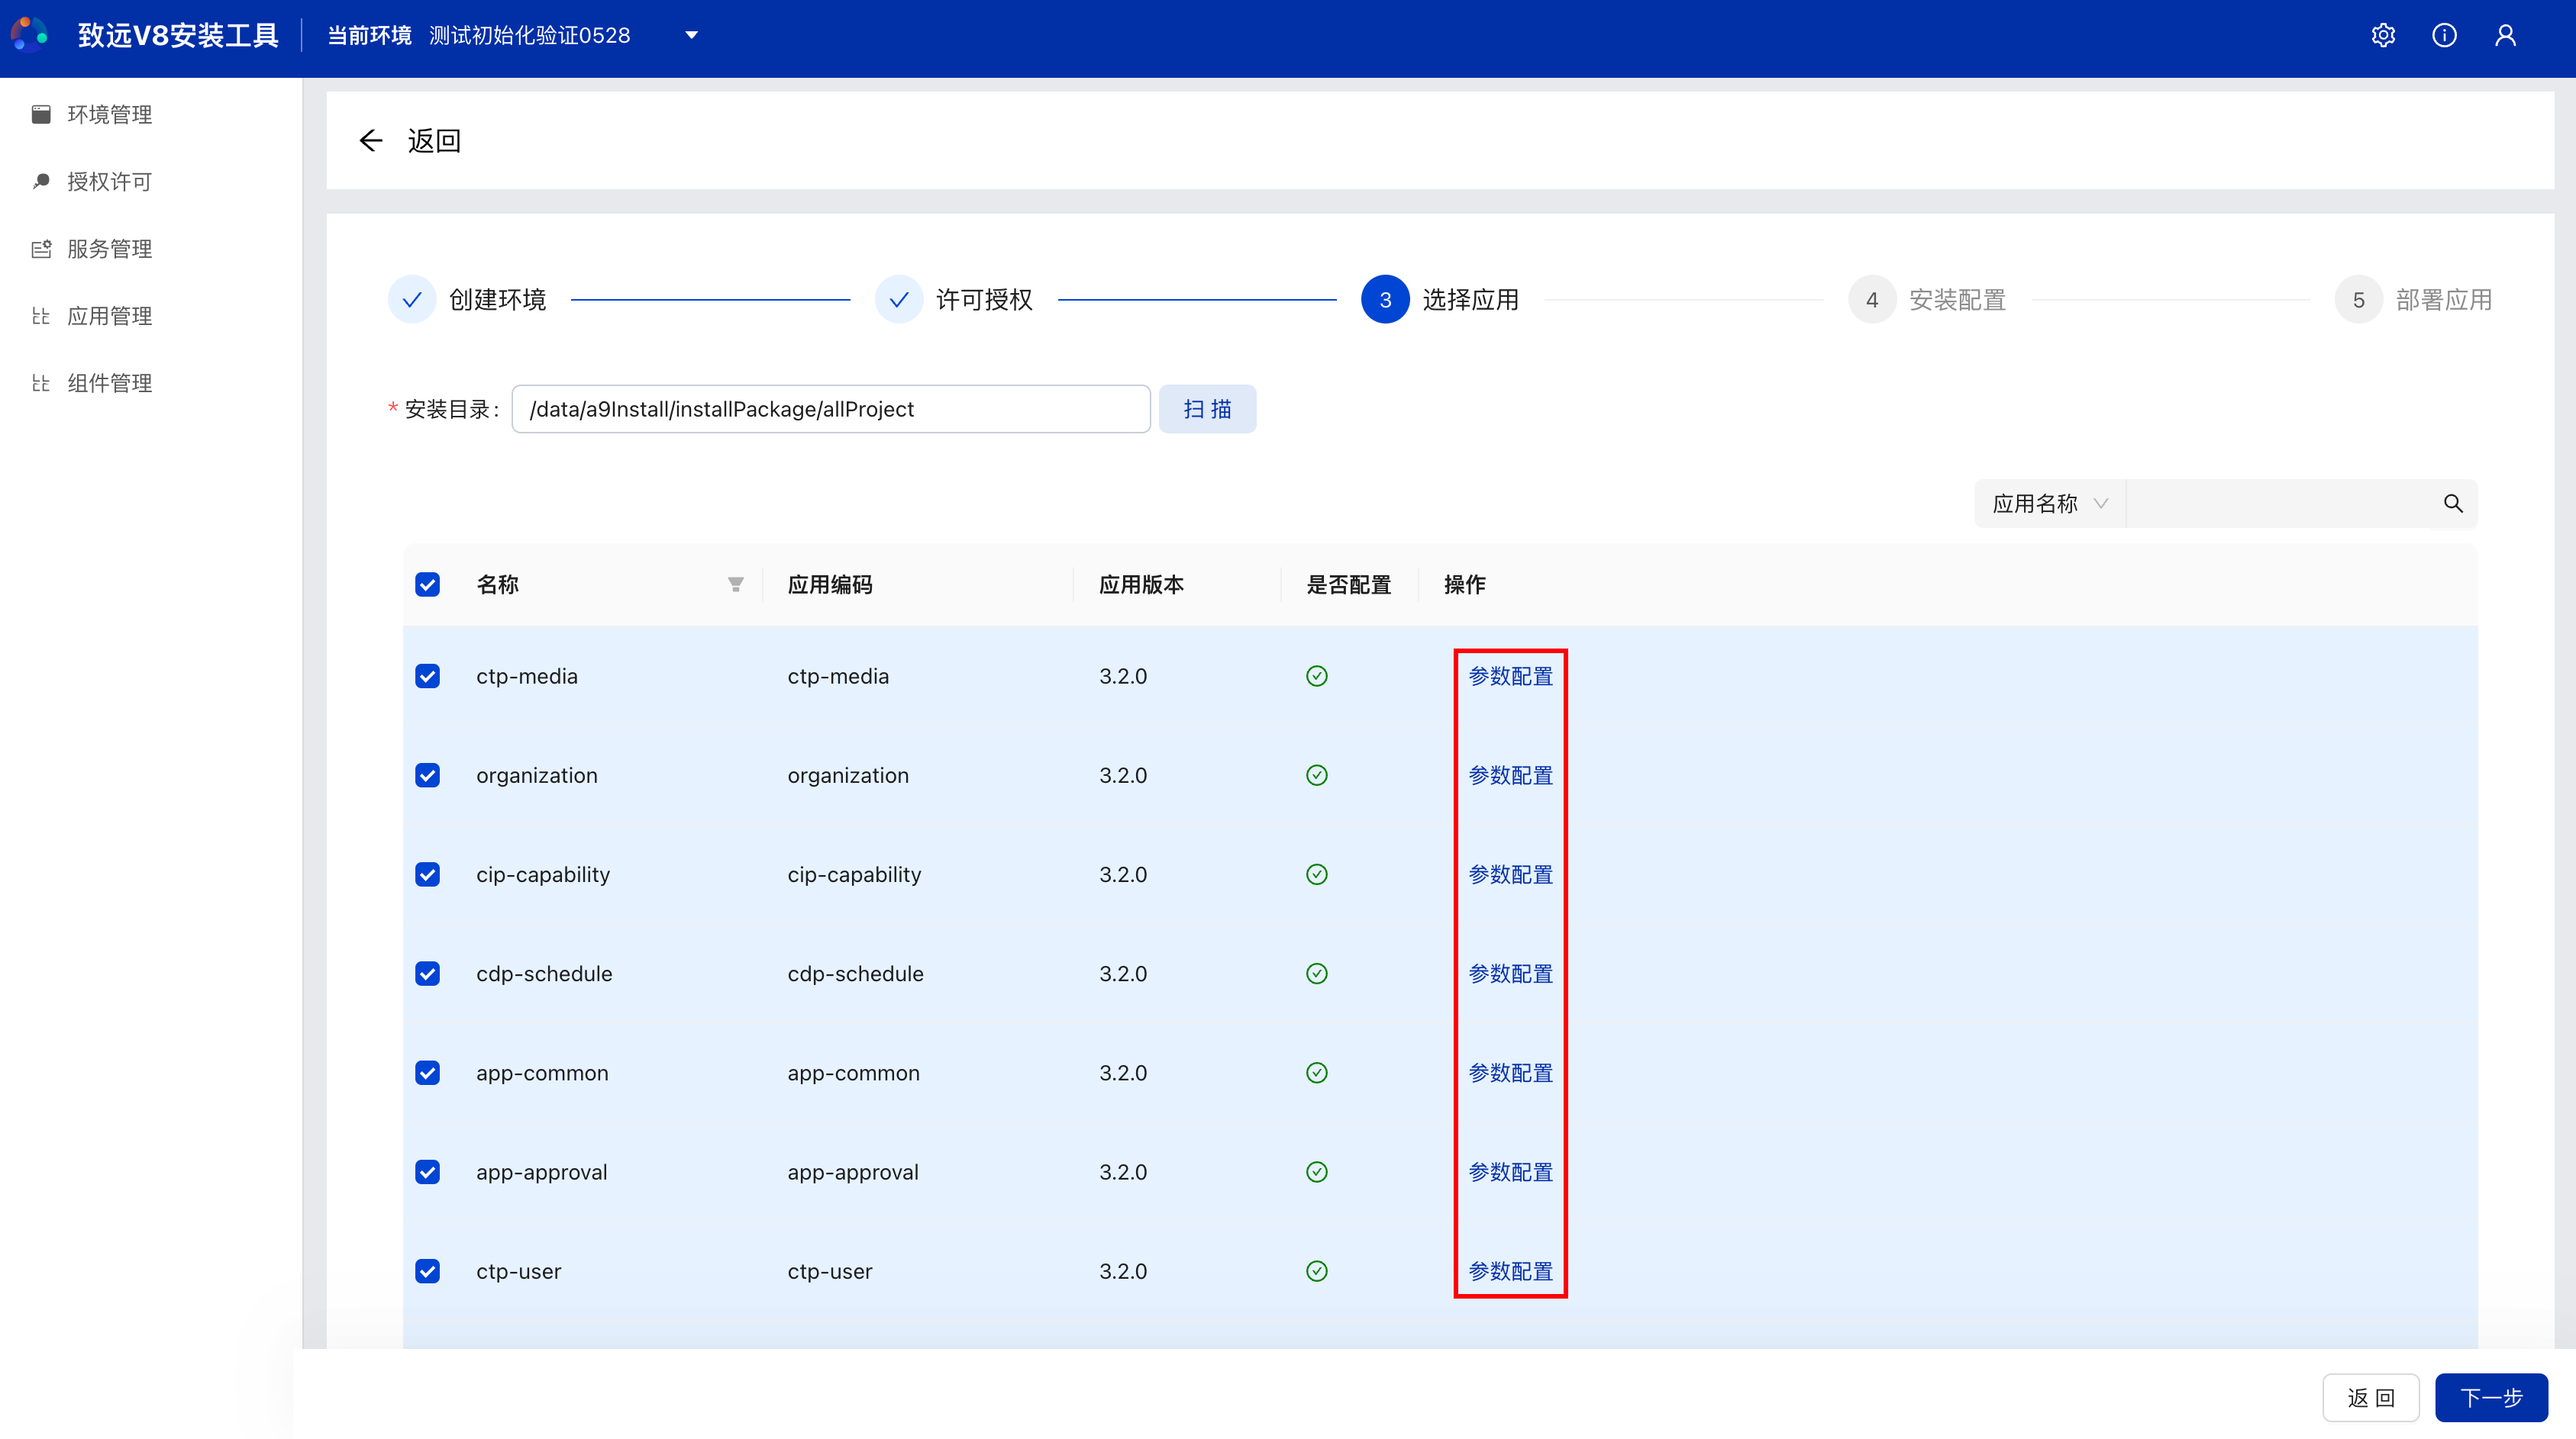Viewport: 2576px width, 1439px height.
Task: Click the 测试初始化验证0528 environment name
Action: pos(530,35)
